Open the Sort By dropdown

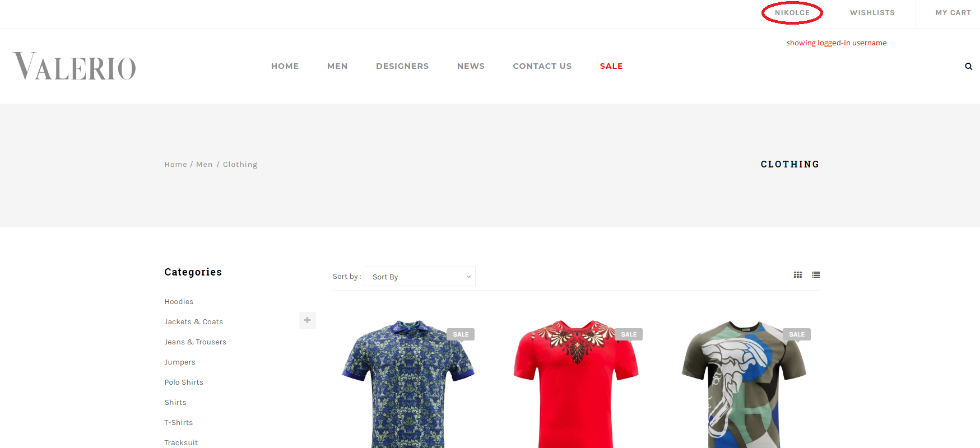coord(420,277)
